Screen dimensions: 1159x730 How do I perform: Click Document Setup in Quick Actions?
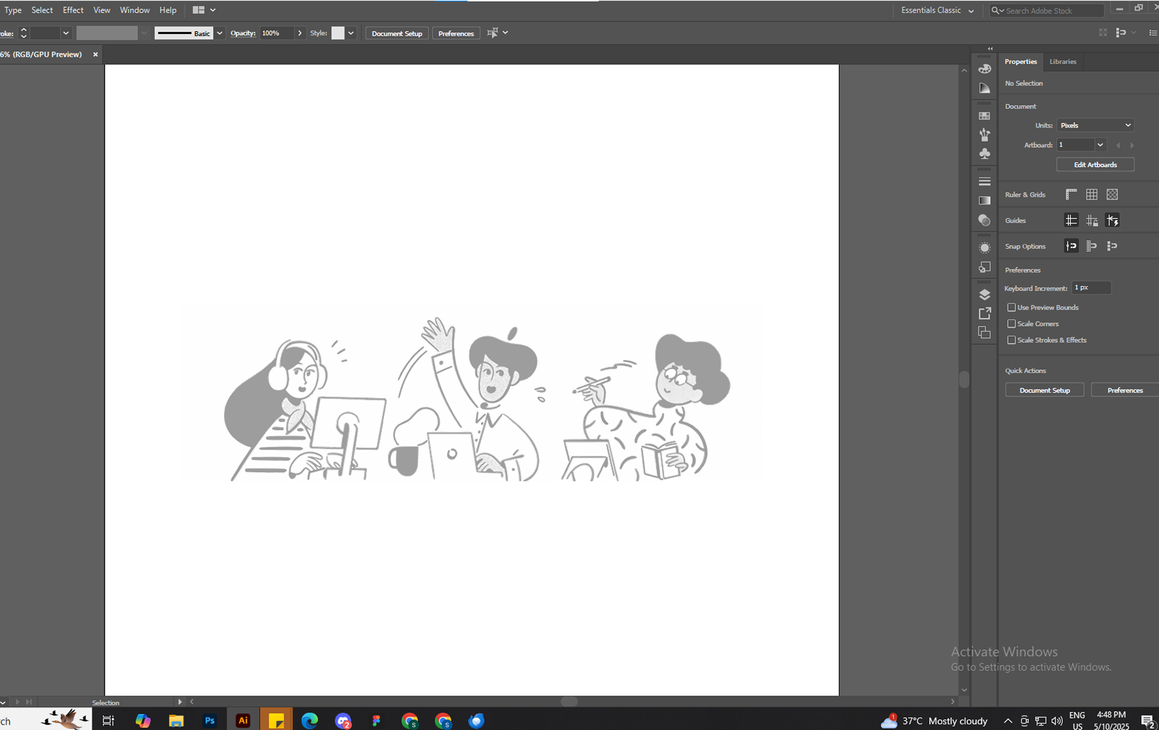[x=1044, y=390]
